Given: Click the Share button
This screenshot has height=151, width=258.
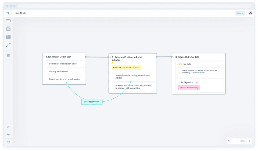Looking at the screenshot, I should 240,13.
